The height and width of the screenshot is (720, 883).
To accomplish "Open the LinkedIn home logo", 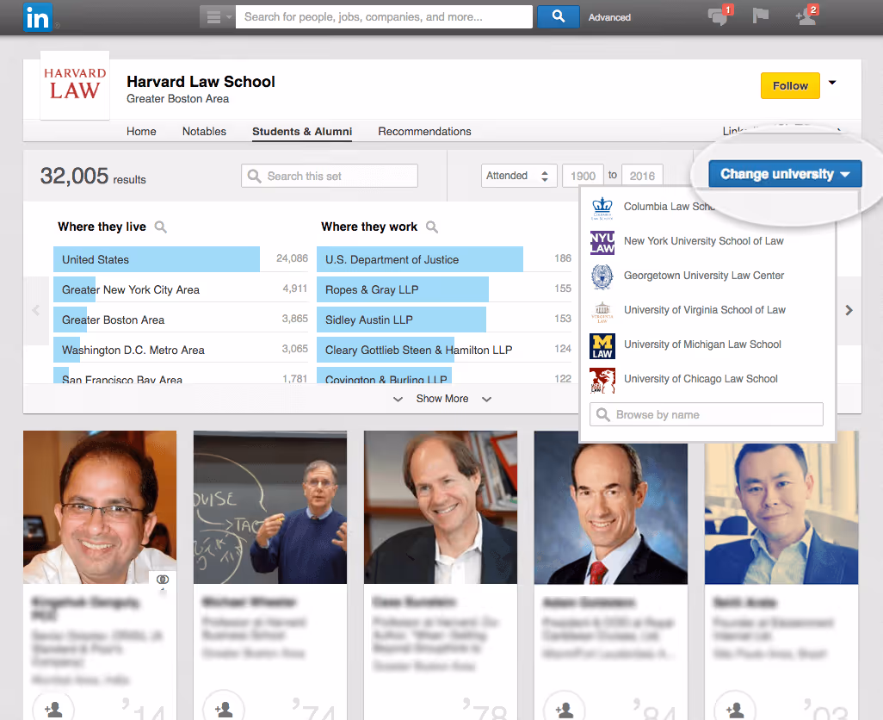I will point(38,17).
